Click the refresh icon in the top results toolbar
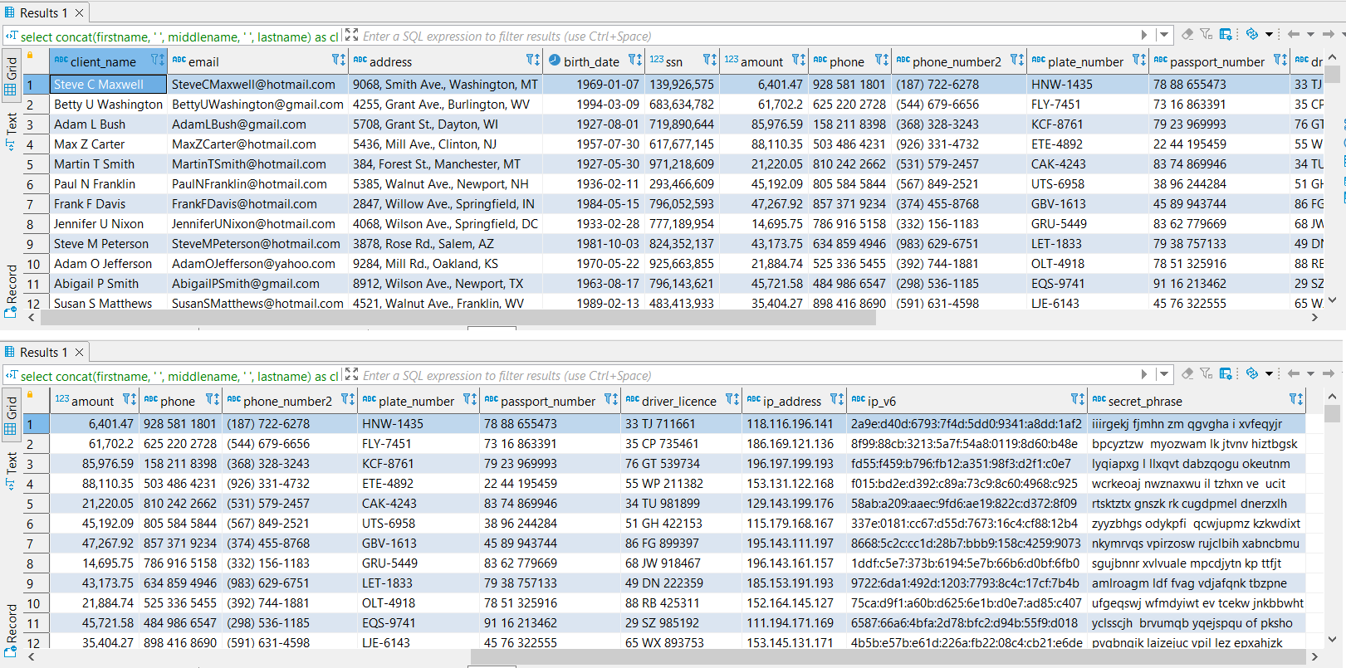Viewport: 1346px width, 668px height. pos(1252,34)
